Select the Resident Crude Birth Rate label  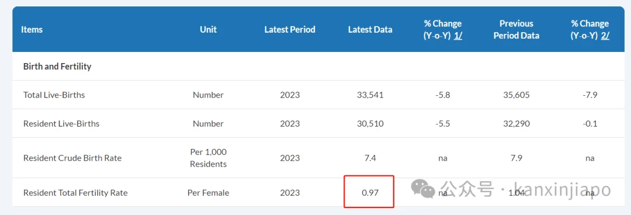pos(72,158)
